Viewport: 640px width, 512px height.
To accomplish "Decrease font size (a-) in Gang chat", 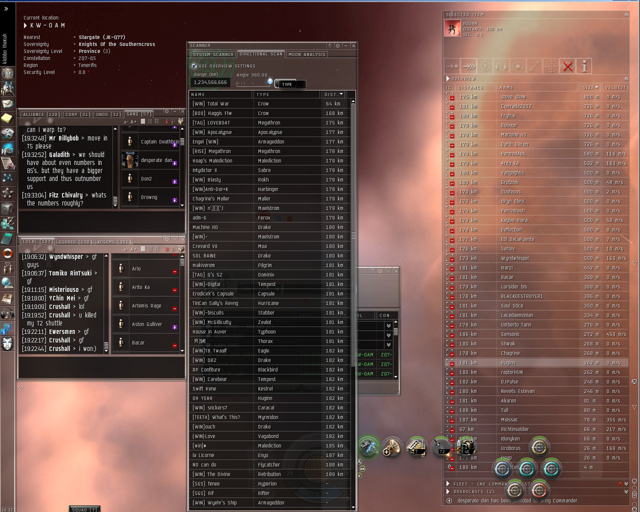I will click(126, 121).
